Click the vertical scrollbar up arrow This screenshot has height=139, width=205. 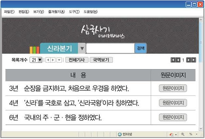click(201, 20)
